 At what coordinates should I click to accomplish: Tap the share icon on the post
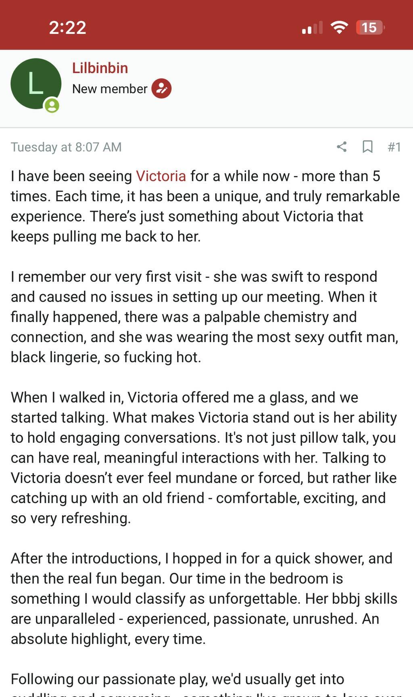(342, 146)
